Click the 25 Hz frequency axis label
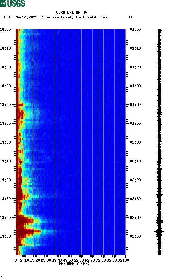Screen dimensions: 173x280 [x=43, y=260]
